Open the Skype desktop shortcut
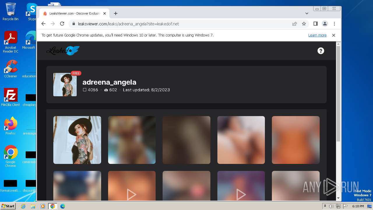This screenshot has width=373, height=210. point(31,12)
